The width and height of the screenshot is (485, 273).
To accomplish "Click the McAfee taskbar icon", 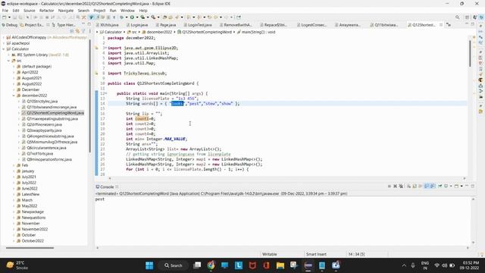I will pos(252,265).
